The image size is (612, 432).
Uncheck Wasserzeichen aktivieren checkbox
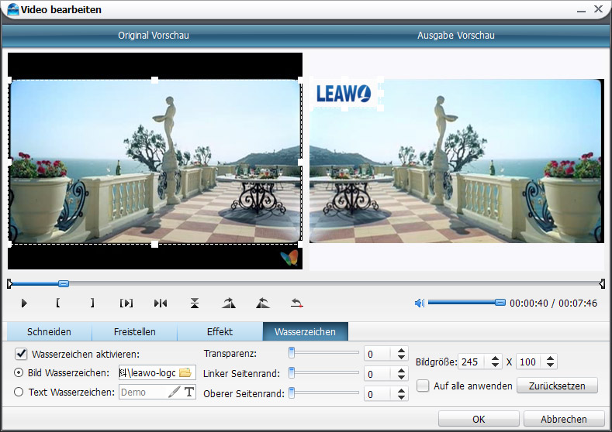tap(22, 354)
